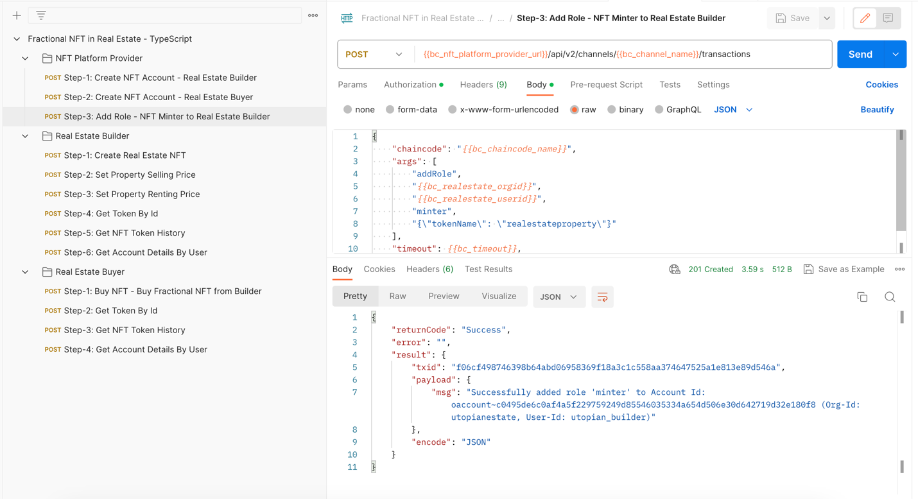
Task: Click the Beautify link
Action: 877,110
